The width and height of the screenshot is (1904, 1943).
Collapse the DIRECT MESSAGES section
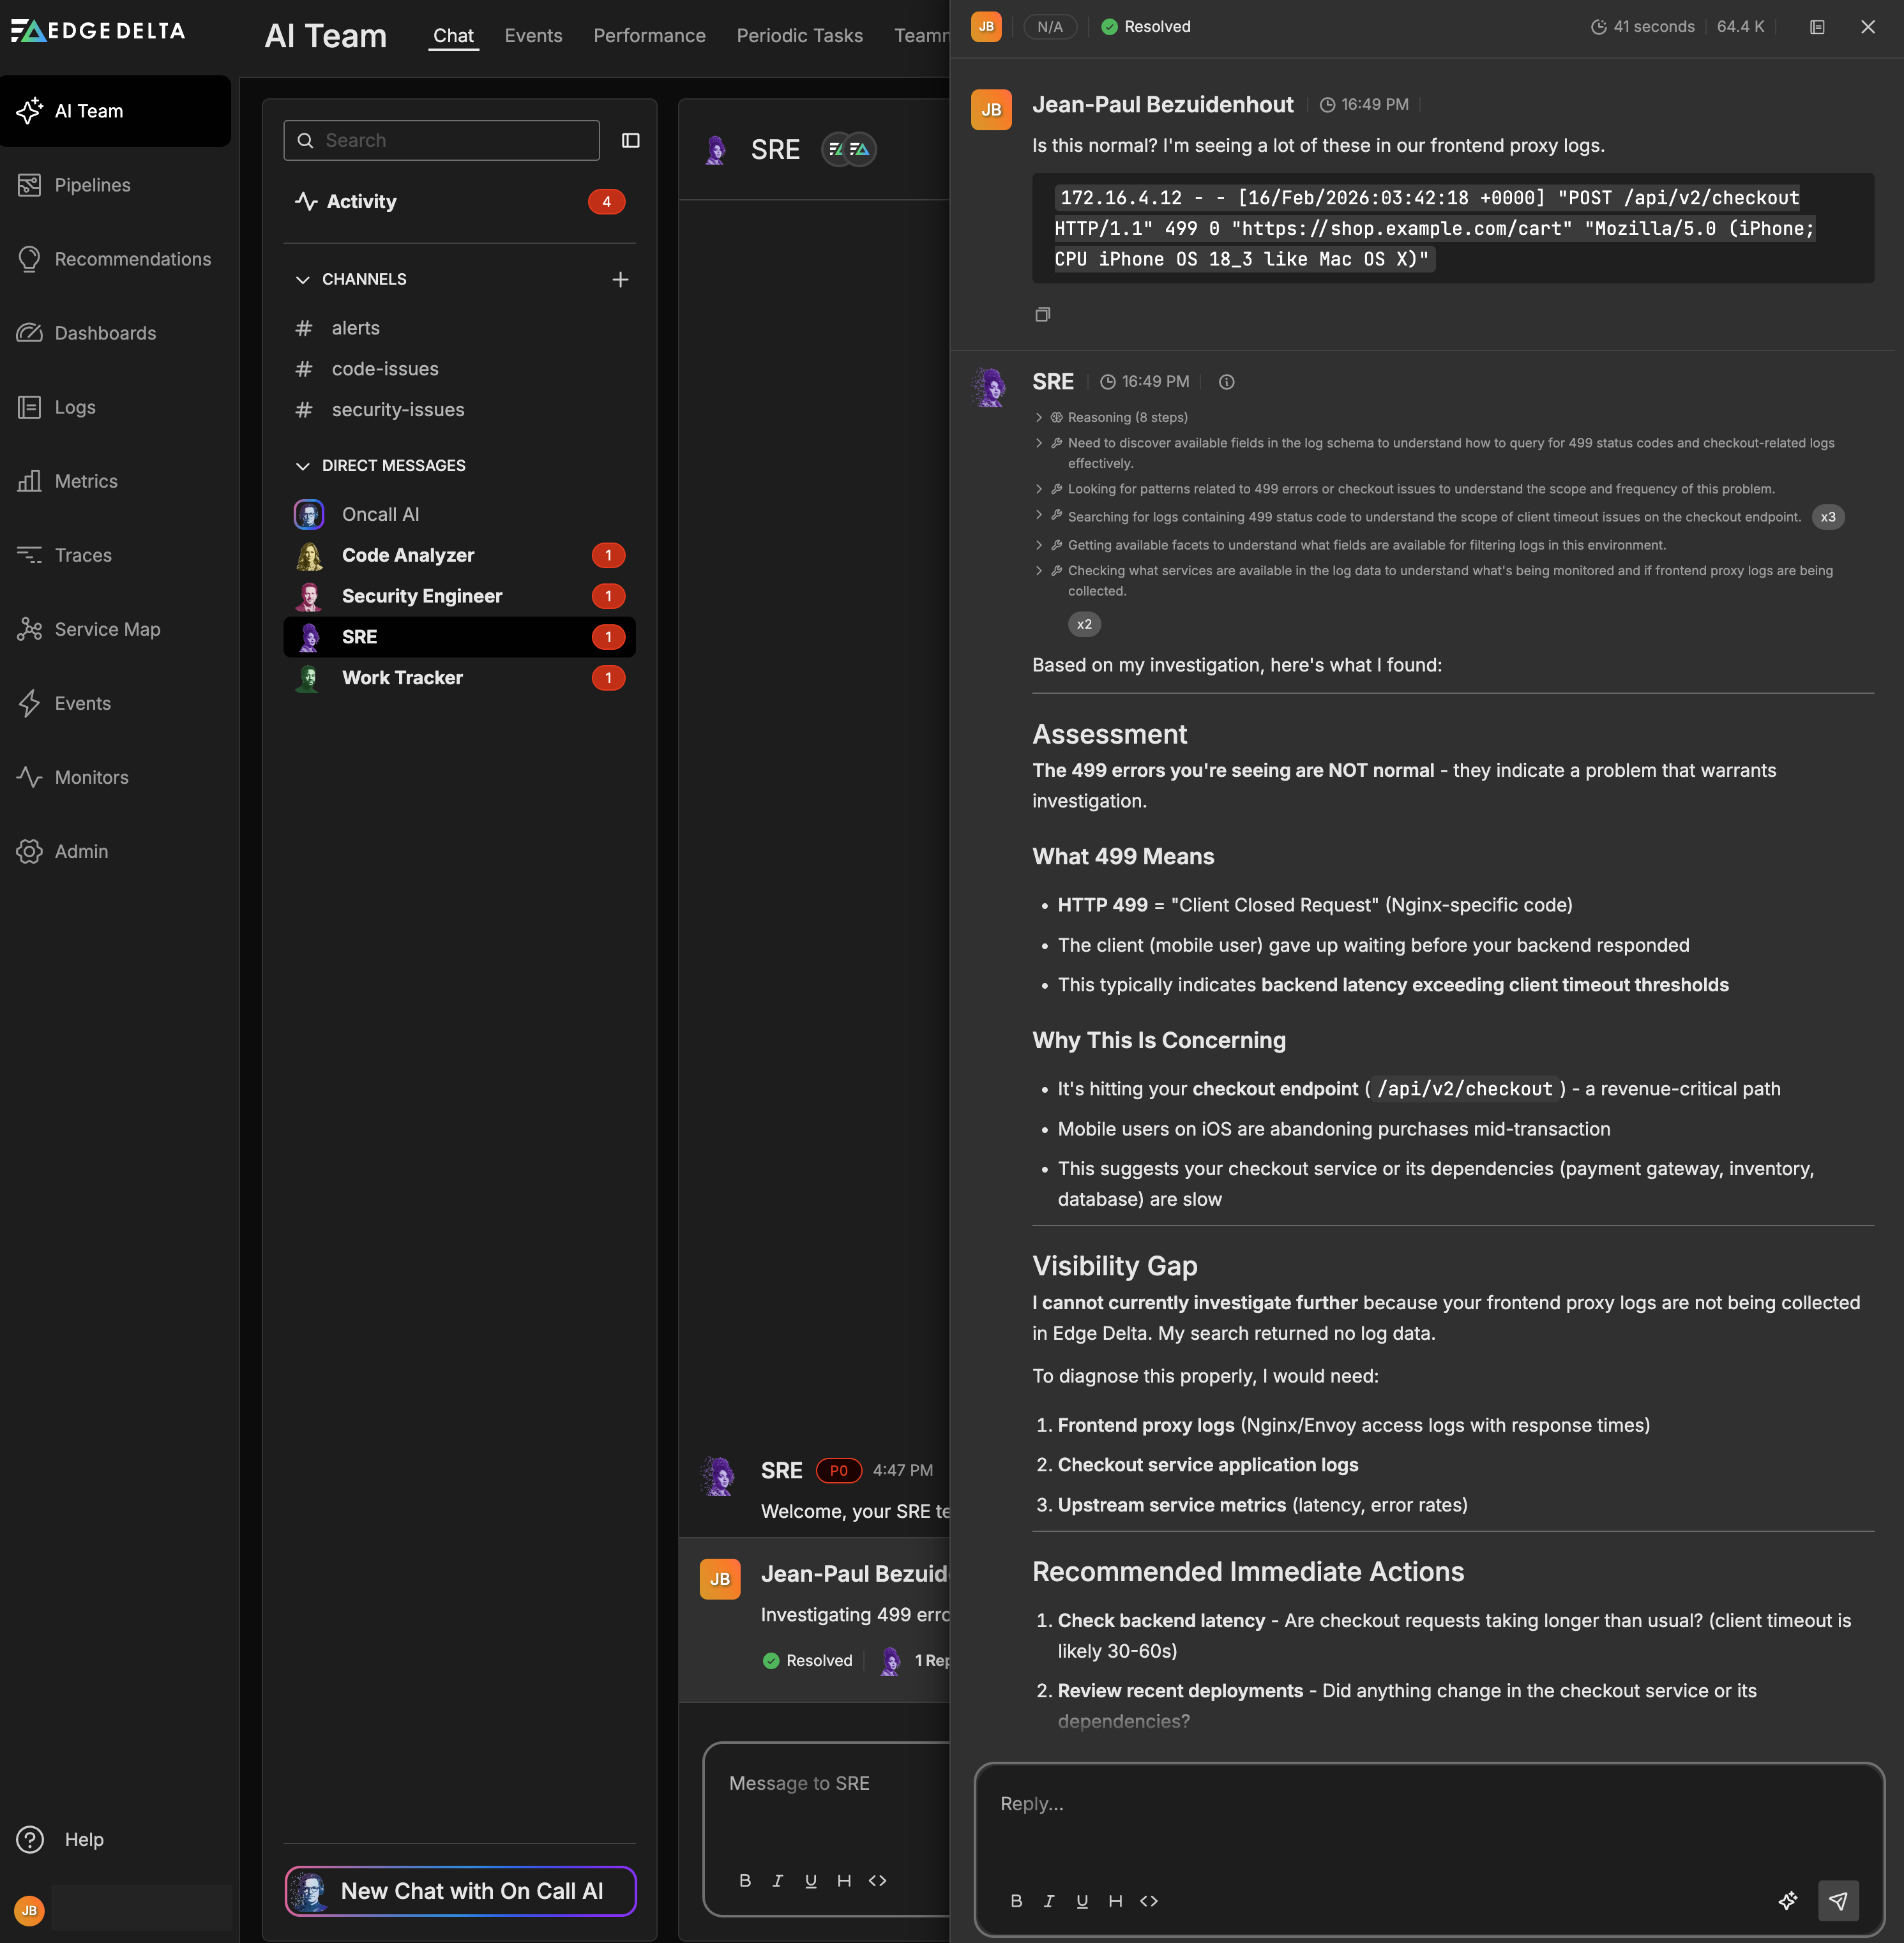coord(304,465)
